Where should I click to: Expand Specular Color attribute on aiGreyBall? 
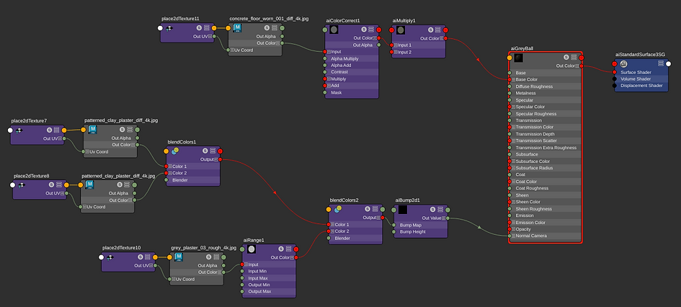tap(513, 107)
